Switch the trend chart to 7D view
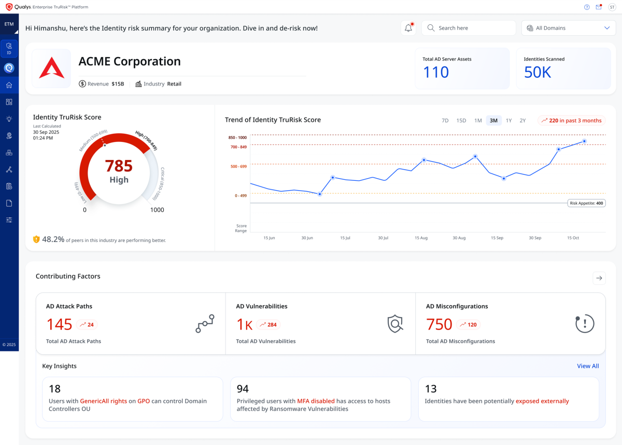 pyautogui.click(x=445, y=120)
